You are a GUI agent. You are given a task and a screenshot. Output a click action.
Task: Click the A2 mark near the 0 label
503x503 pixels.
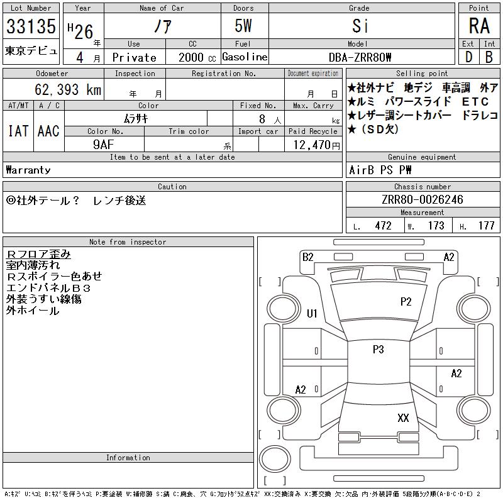301,390
